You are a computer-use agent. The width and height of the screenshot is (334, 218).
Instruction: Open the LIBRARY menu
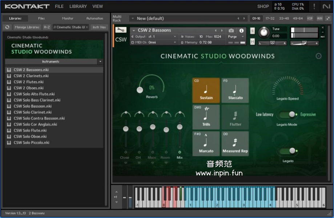(x=78, y=6)
